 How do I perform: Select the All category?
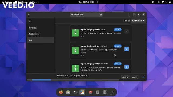click(x=41, y=22)
